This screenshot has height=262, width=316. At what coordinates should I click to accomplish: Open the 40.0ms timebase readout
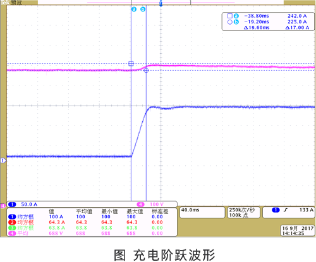(202, 212)
